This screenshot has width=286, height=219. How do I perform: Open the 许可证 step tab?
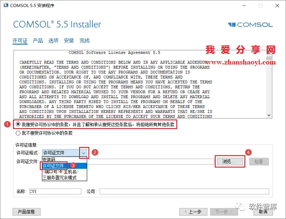(20, 41)
